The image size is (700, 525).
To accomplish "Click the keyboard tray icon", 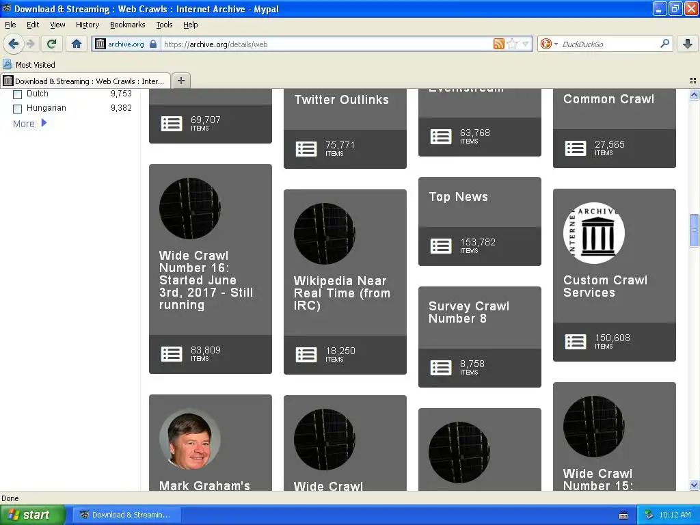I will click(623, 515).
